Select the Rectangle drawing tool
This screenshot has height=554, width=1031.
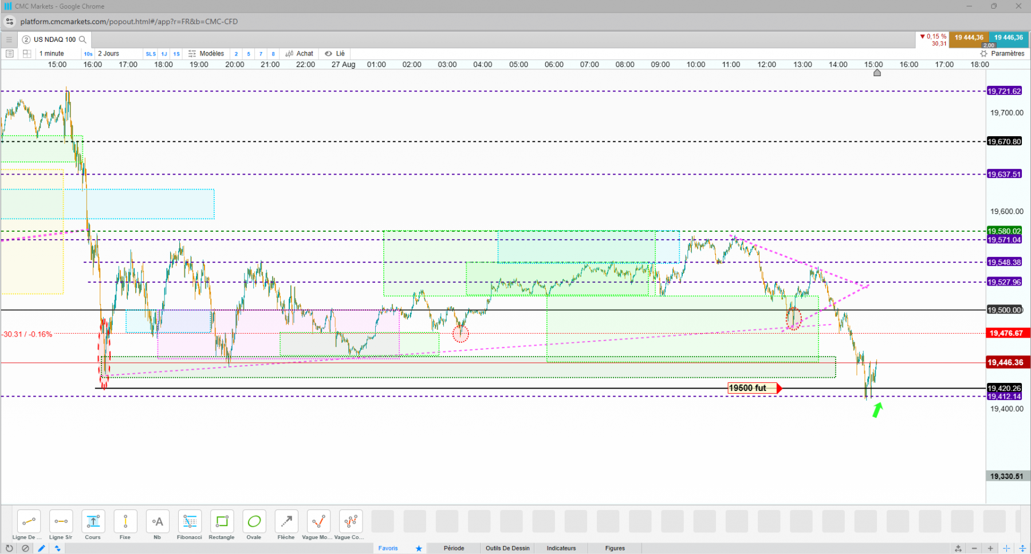pos(222,521)
